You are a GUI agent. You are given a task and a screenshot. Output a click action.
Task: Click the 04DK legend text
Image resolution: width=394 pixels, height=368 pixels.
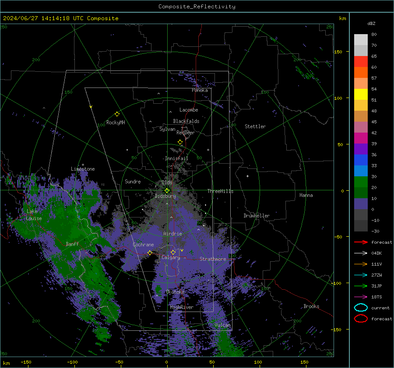(x=376, y=253)
